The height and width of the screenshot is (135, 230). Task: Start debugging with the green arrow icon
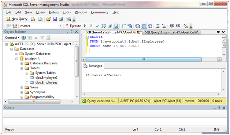85,26
